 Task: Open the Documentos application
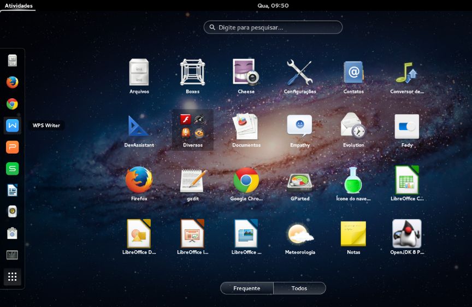pos(246,130)
